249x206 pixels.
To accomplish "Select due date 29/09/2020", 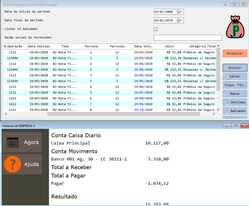I will pos(143,104).
